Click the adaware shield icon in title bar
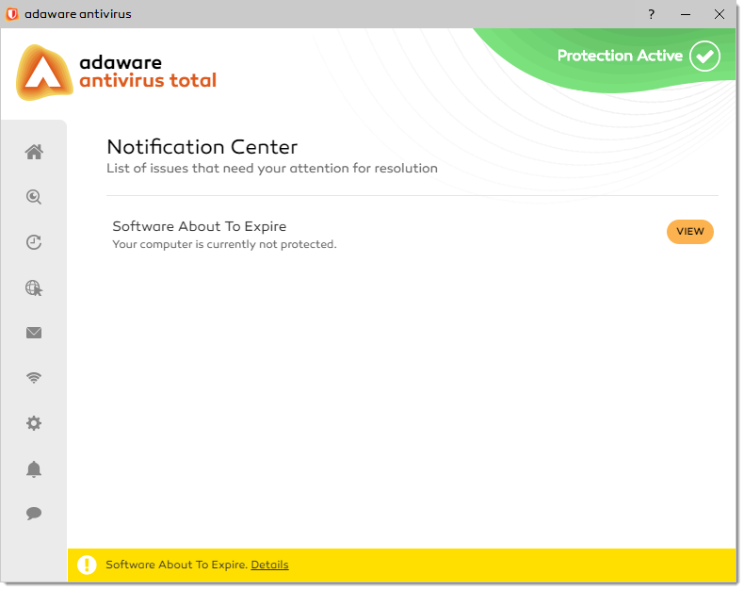Image resolution: width=744 pixels, height=590 pixels. (12, 14)
